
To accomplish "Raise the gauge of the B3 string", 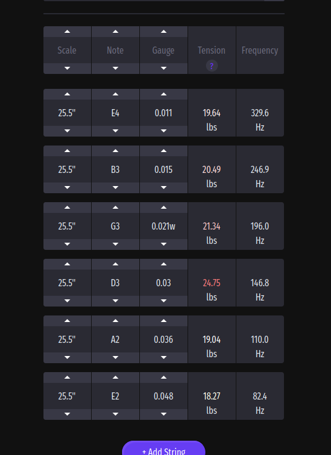I will pos(164,151).
